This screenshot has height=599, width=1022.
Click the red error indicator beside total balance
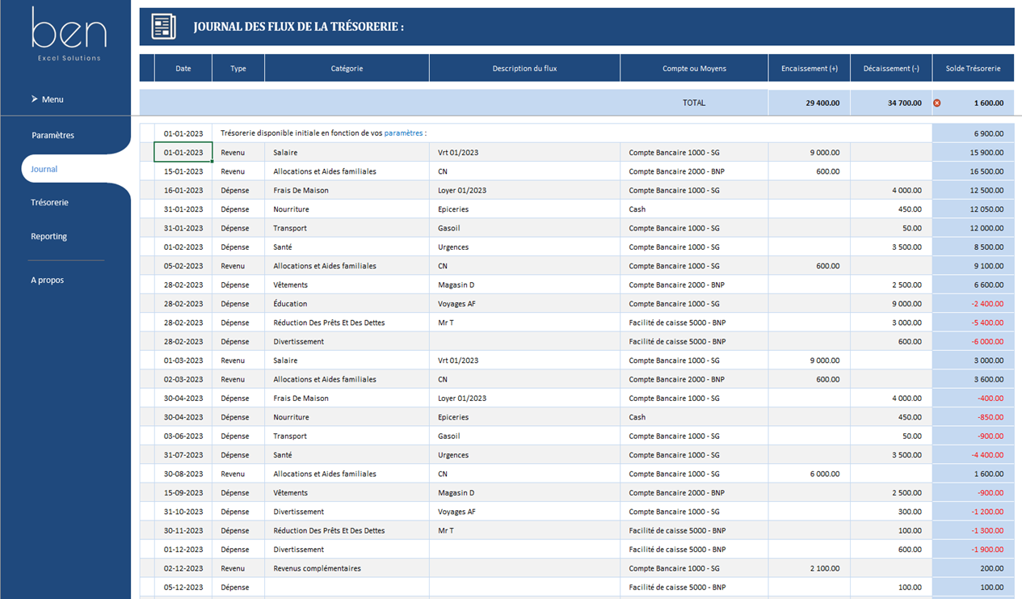tap(937, 103)
